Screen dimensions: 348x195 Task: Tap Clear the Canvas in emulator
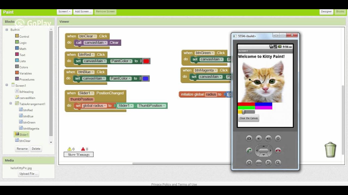[x=248, y=118]
